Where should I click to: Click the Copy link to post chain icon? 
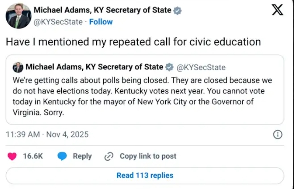point(109,156)
